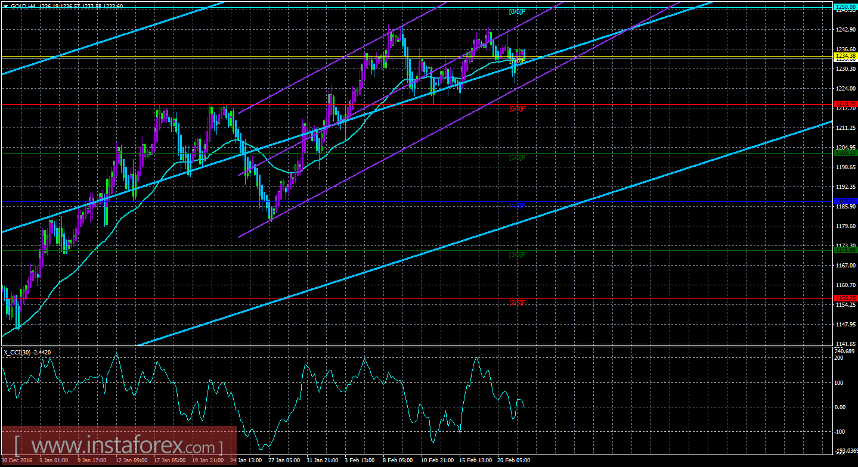Click the 1192.35 value on price scale
Viewport: 858px width, 467px height.
[845, 187]
